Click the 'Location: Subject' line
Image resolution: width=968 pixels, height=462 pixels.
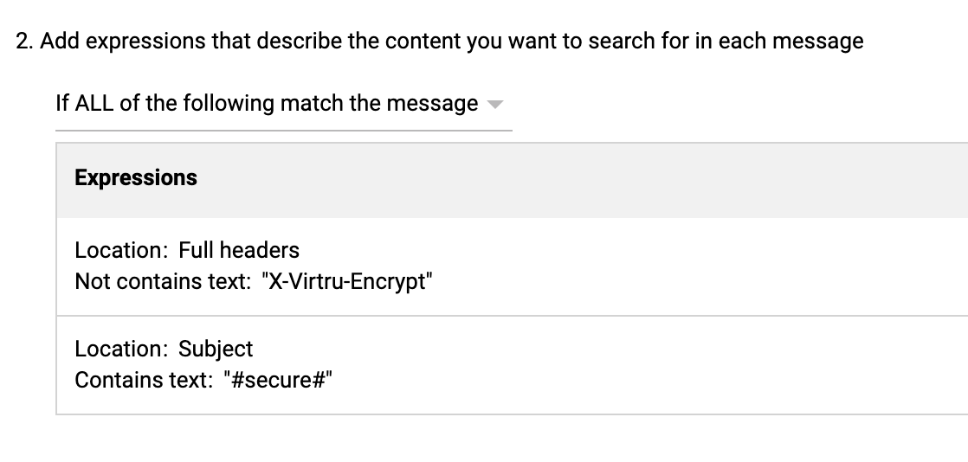(x=164, y=350)
